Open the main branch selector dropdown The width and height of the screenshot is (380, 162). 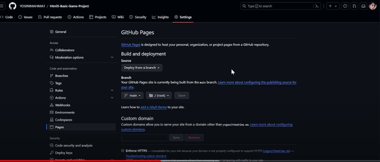pyautogui.click(x=132, y=96)
